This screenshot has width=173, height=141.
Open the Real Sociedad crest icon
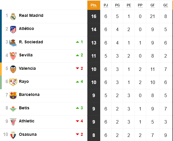tap(13, 43)
